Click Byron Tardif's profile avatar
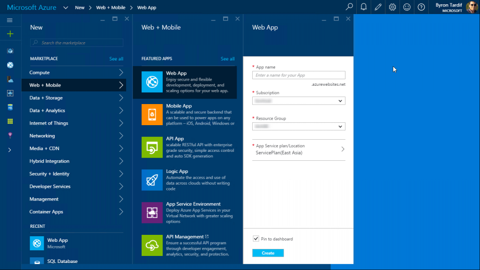This screenshot has height=270, width=480. click(x=472, y=7)
